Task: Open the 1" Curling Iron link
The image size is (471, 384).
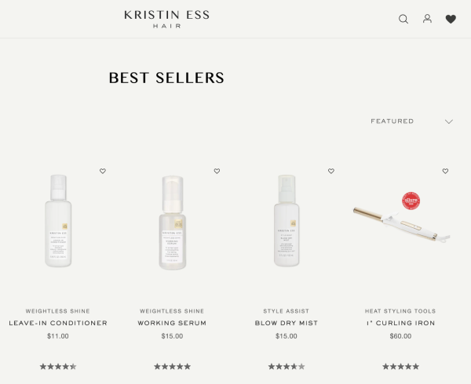Action: pos(400,323)
